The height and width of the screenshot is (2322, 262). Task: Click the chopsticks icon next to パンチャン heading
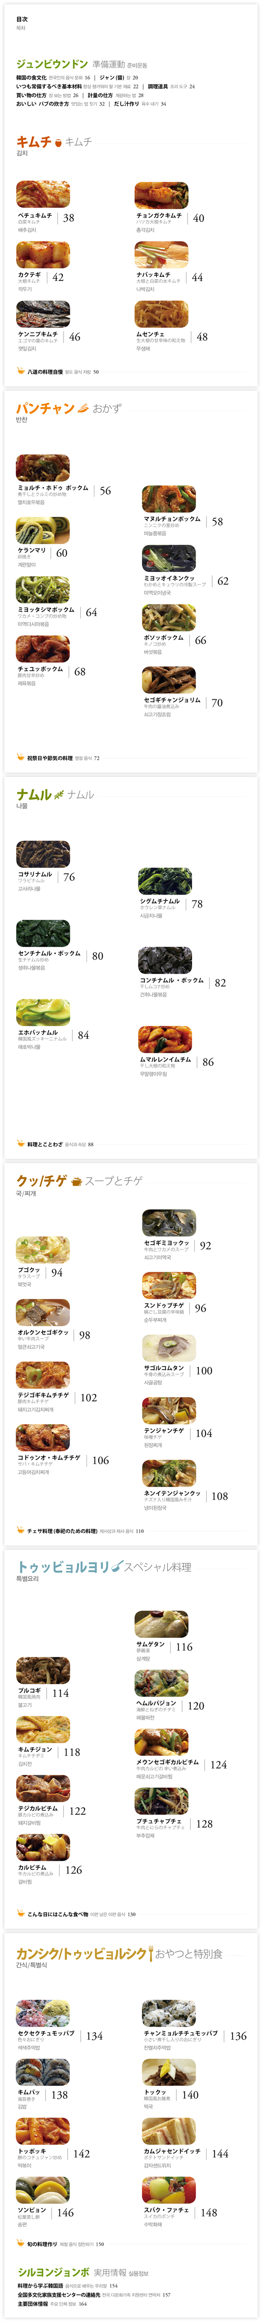pos(83,408)
